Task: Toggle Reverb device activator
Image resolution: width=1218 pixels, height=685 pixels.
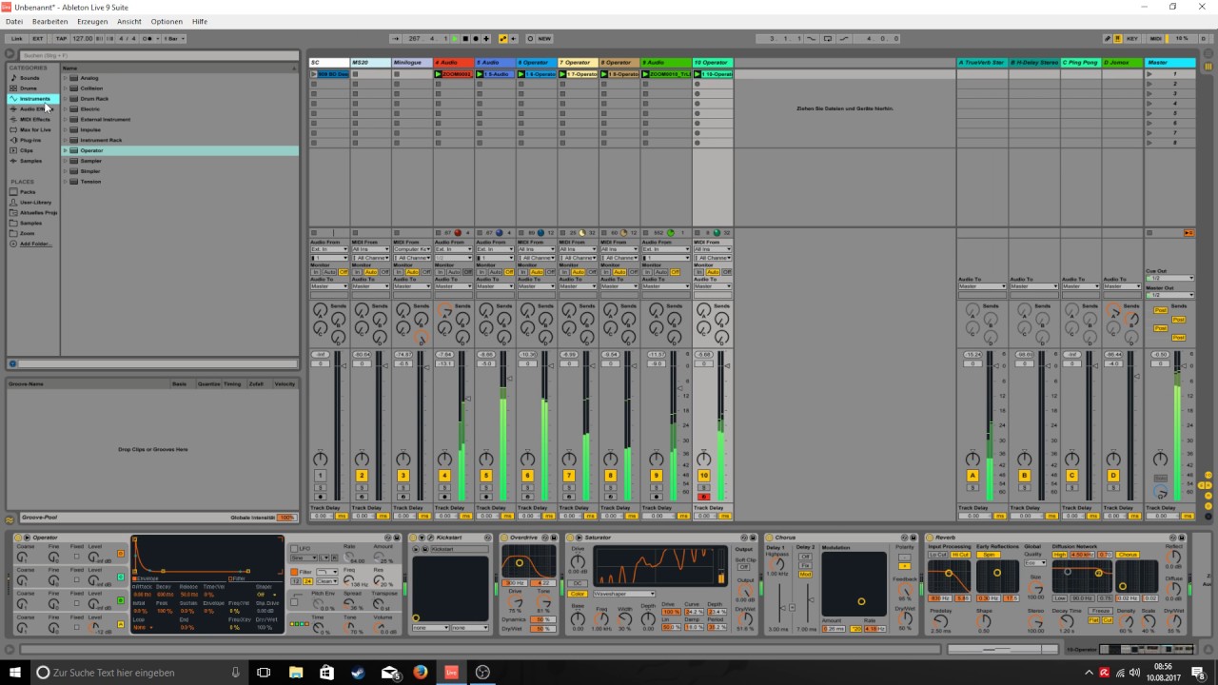Action: (929, 538)
